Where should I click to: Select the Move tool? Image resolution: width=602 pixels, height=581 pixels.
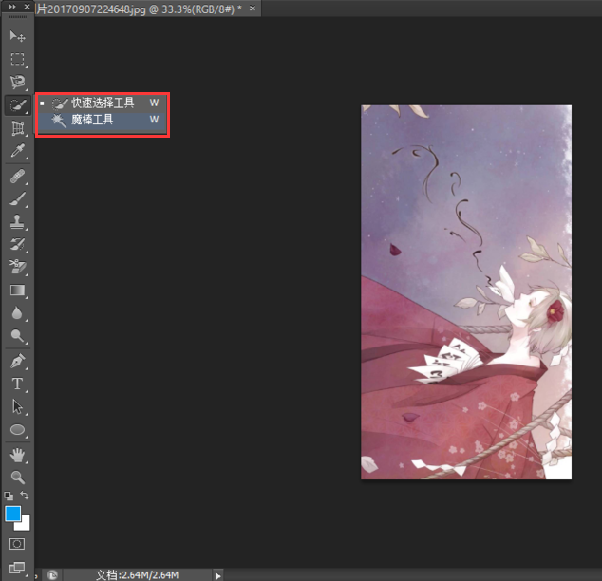click(17, 36)
